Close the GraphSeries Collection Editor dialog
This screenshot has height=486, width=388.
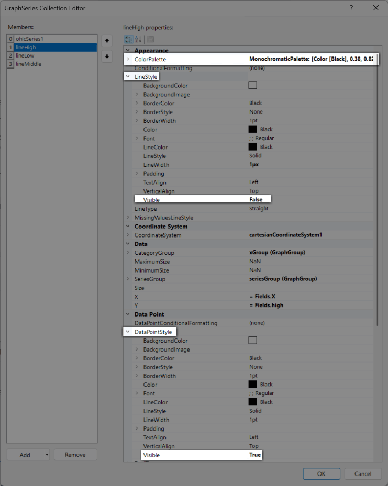pos(375,8)
